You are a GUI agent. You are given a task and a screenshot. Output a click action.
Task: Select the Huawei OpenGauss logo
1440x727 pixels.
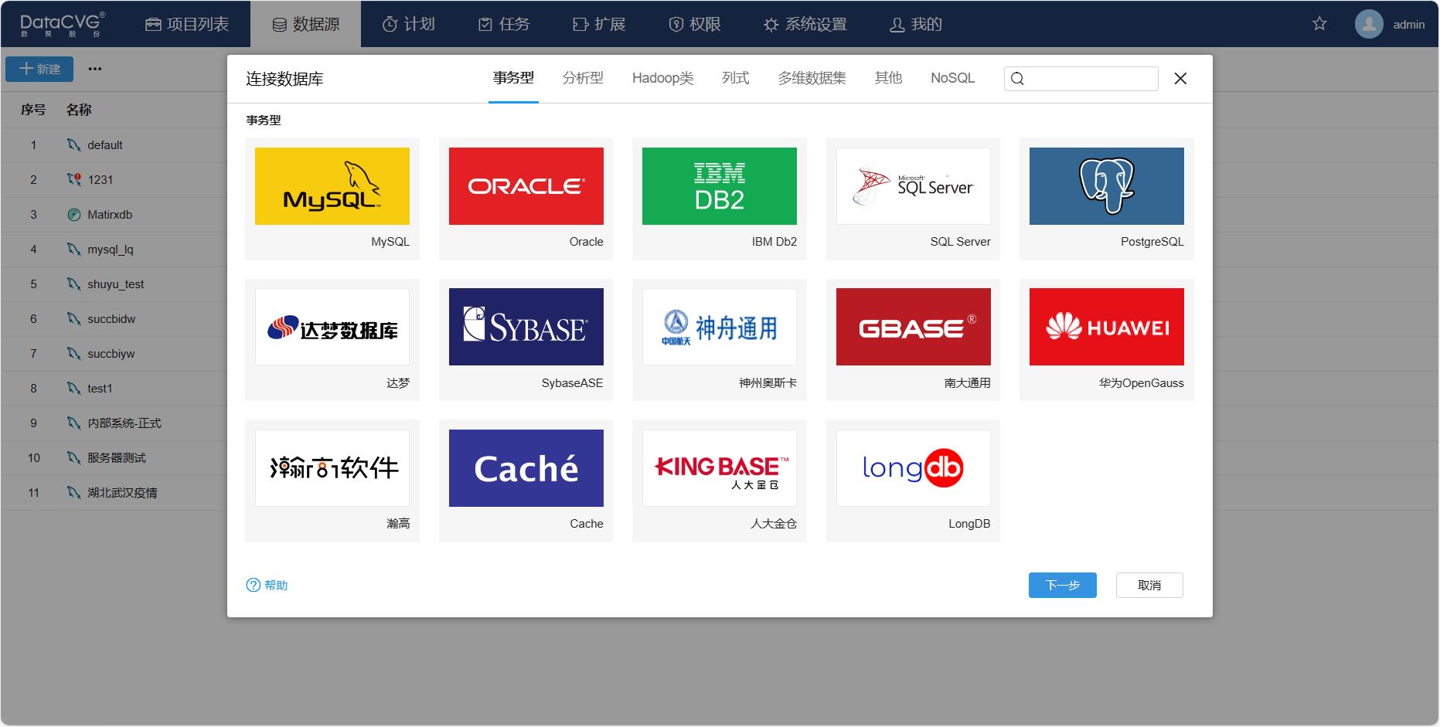1107,327
